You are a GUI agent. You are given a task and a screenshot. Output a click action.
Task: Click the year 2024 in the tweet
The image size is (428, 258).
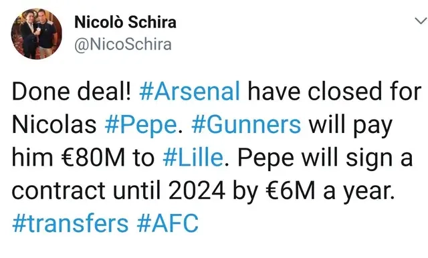click(x=197, y=190)
